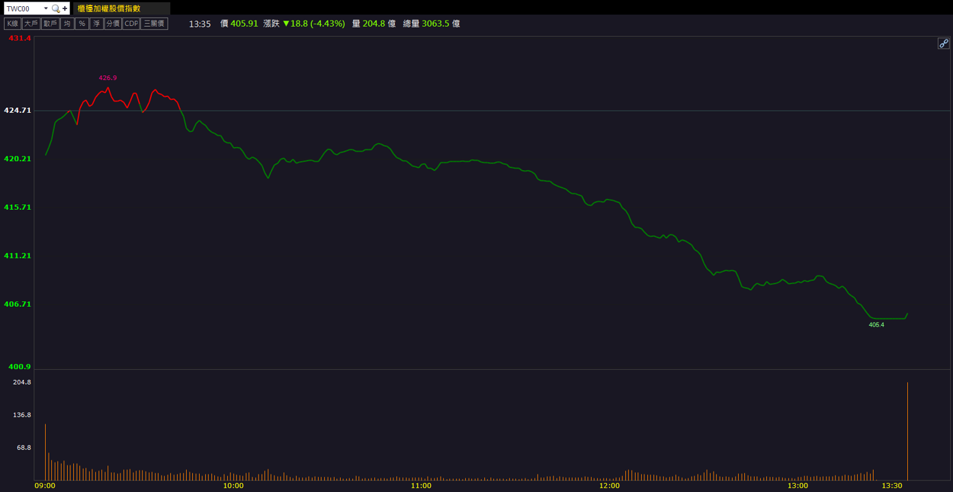Toggle the 分價 button
This screenshot has width=953, height=492.
pos(113,24)
